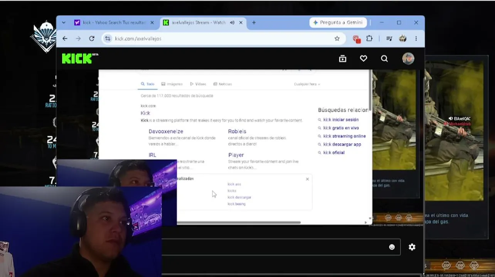Search 'kick oficial' related link
The height and width of the screenshot is (277, 495).
pyautogui.click(x=334, y=152)
